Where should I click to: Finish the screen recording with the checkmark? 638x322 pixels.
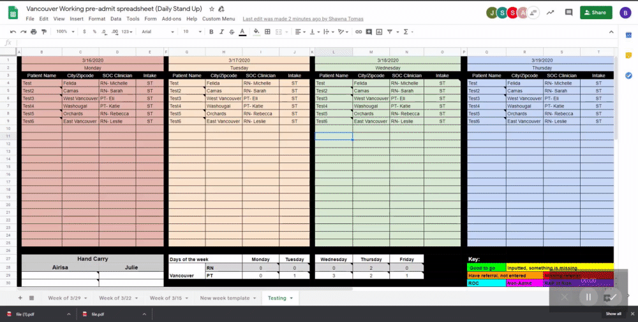pyautogui.click(x=612, y=297)
